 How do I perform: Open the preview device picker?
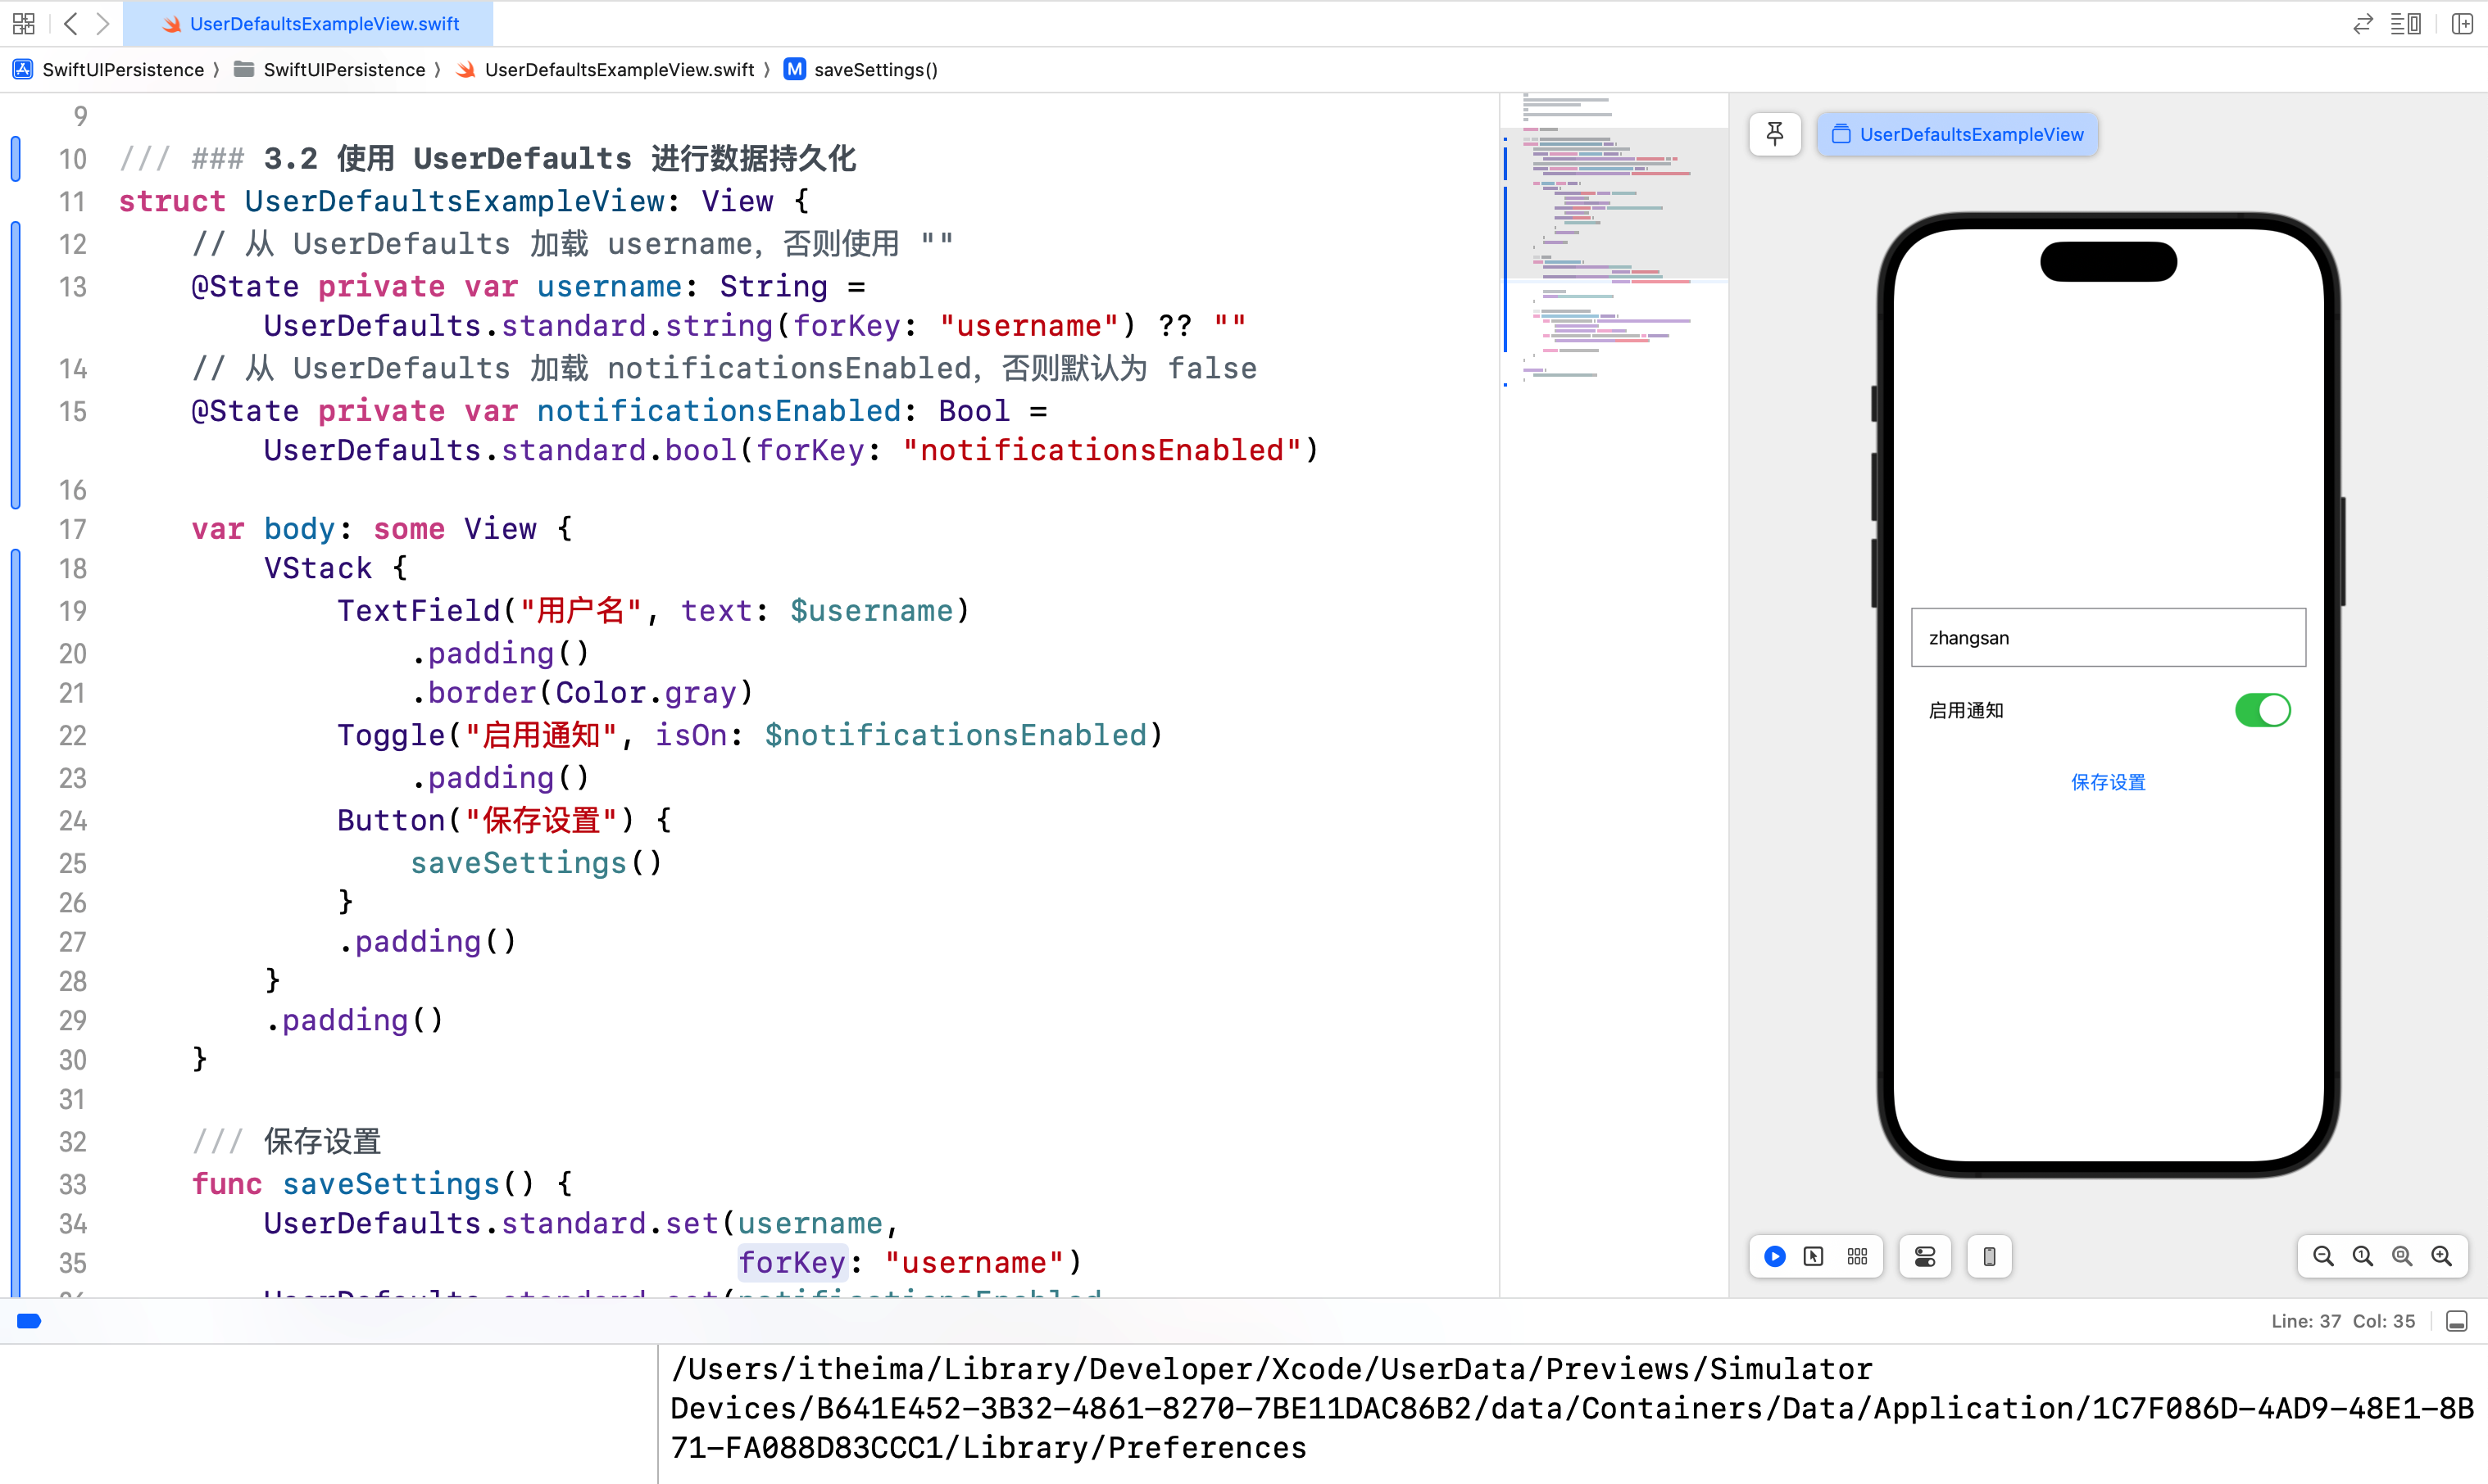click(1990, 1256)
